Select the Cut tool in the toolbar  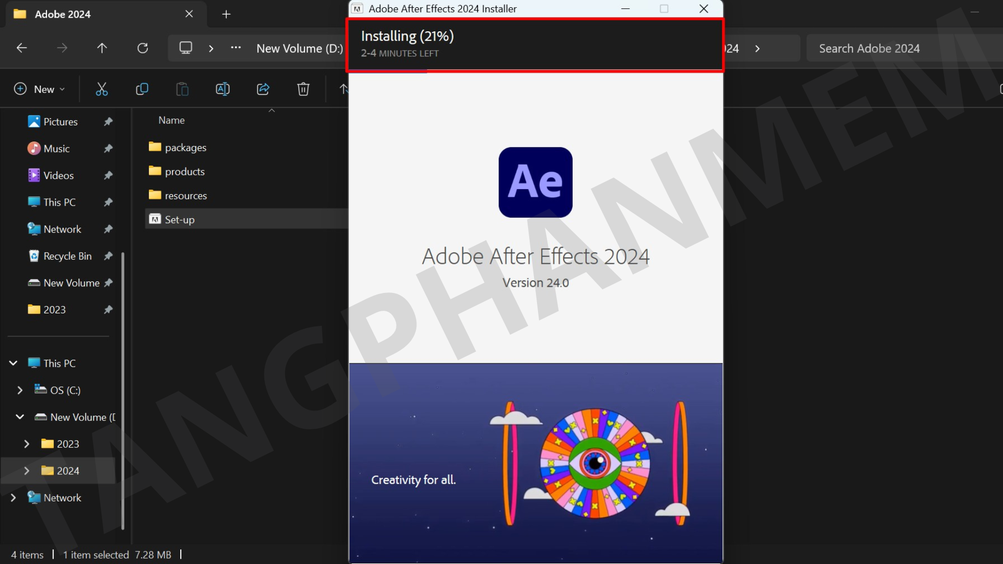tap(102, 89)
